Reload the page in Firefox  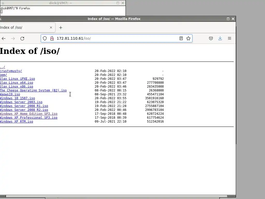(22, 38)
